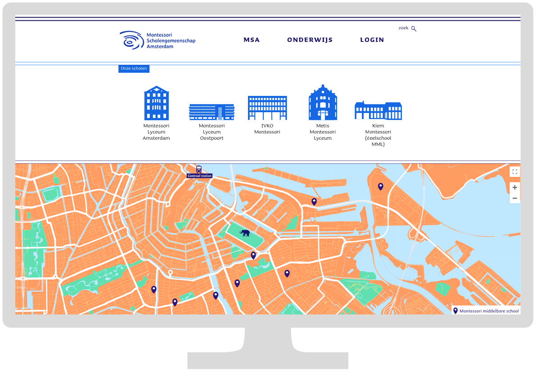Image resolution: width=536 pixels, height=373 pixels.
Task: Click the pin icon in the map legend
Action: click(455, 311)
